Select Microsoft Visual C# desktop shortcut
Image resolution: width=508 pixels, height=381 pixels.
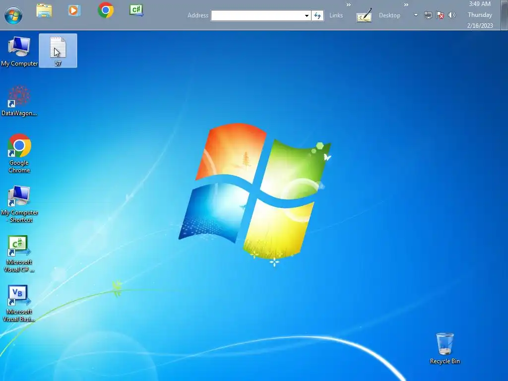point(19,254)
